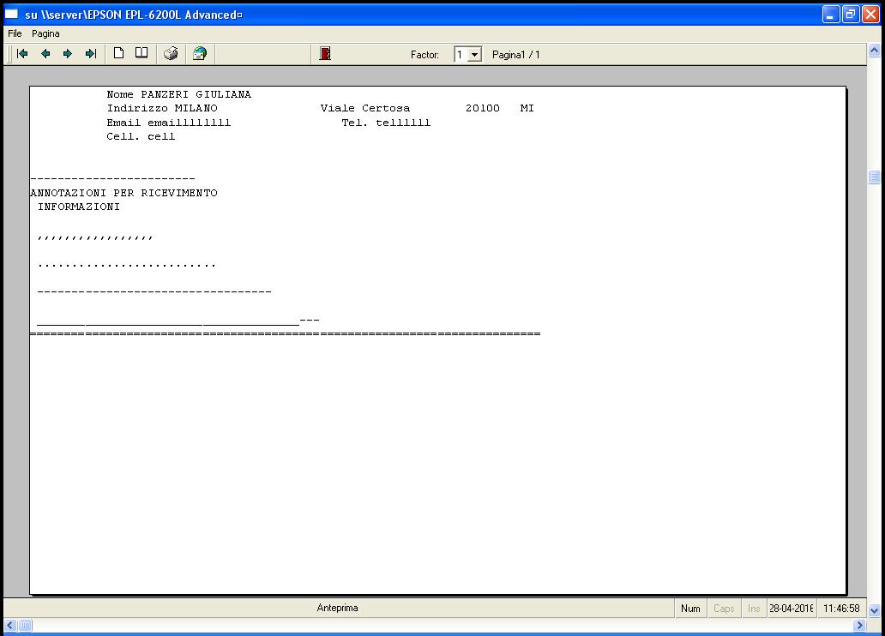Click the postal code 20100
The width and height of the screenshot is (885, 636).
pyautogui.click(x=483, y=108)
